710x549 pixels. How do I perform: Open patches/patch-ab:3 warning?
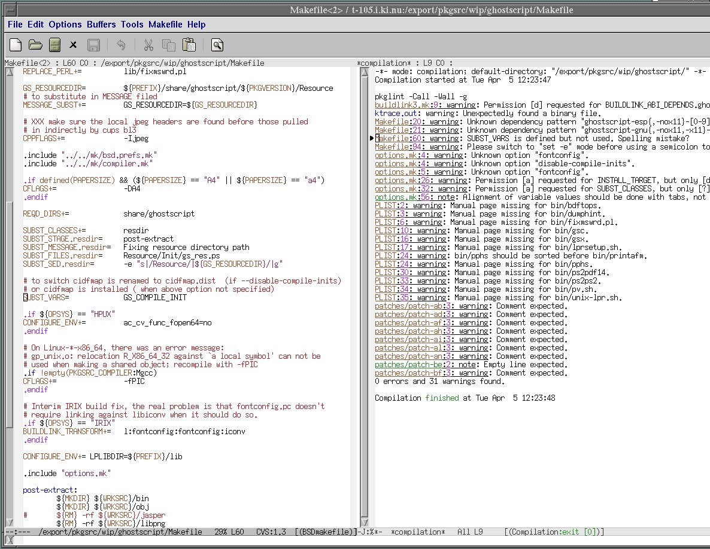coord(432,306)
